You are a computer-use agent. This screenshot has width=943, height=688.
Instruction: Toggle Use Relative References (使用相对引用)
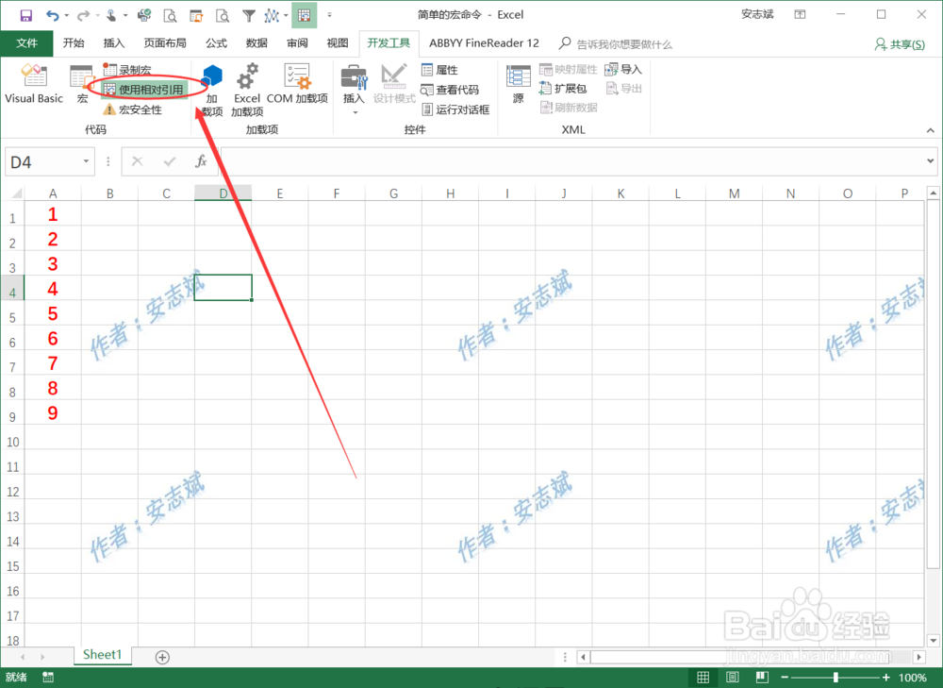144,90
